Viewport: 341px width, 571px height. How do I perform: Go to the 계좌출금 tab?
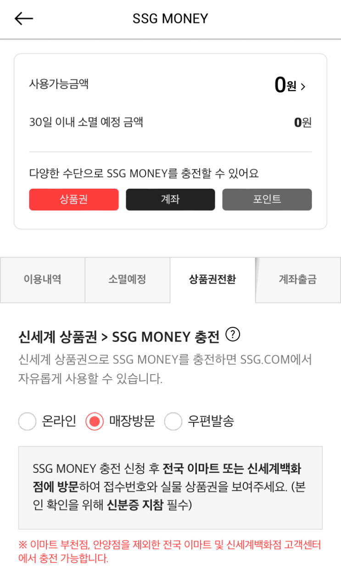[x=298, y=280]
